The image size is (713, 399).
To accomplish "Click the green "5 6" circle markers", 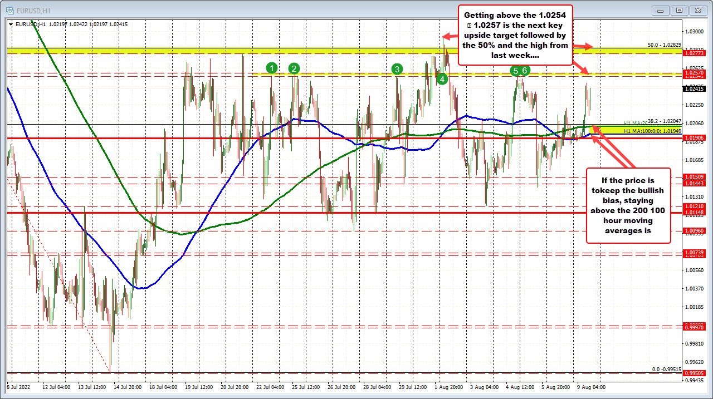I will pos(519,71).
